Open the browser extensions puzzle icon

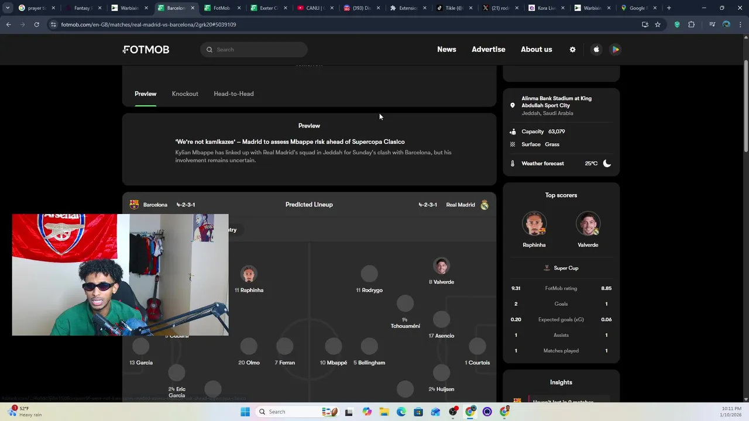(x=692, y=25)
